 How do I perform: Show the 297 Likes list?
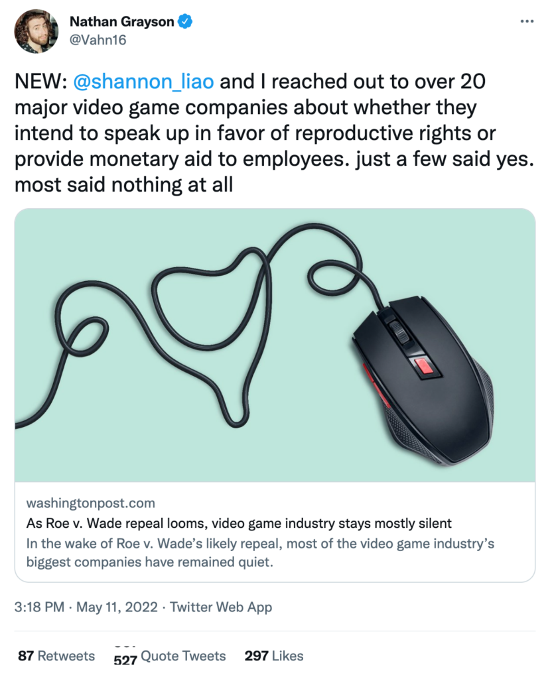[x=273, y=656]
